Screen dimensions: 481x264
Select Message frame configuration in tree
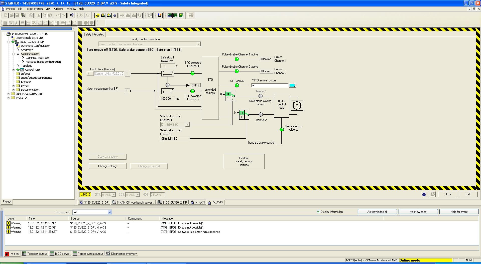pyautogui.click(x=43, y=62)
